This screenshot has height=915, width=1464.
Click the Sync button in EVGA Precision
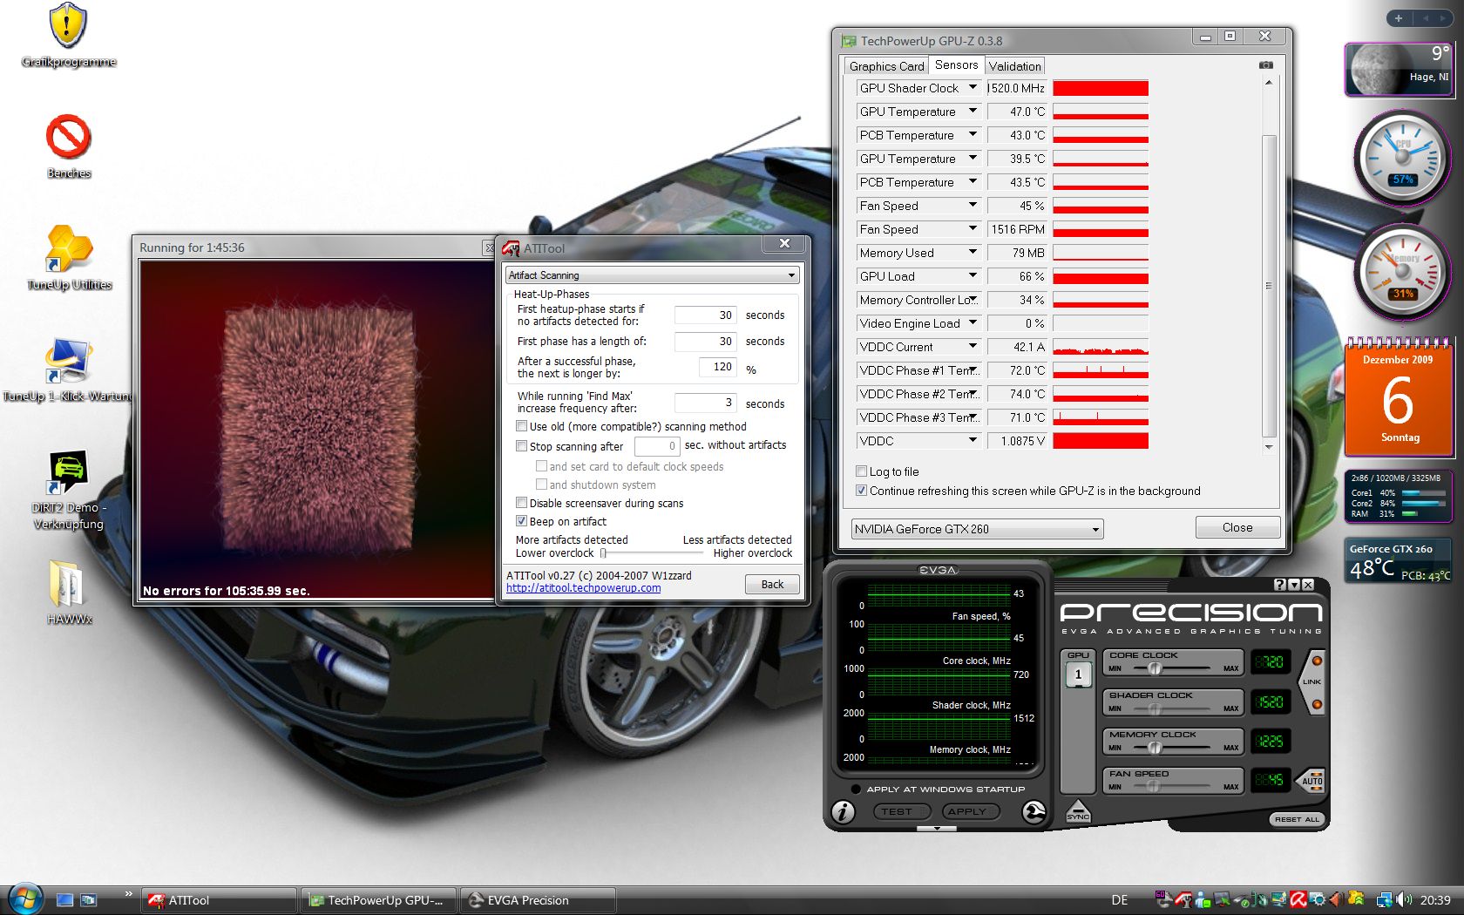click(x=1078, y=812)
